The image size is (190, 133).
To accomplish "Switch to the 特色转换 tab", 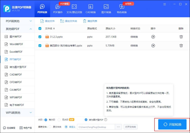I will click(x=122, y=9).
